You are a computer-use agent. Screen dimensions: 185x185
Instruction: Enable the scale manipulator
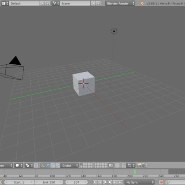(x=58, y=166)
